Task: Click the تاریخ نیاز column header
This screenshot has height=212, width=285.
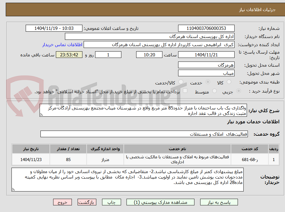Action: point(31,149)
